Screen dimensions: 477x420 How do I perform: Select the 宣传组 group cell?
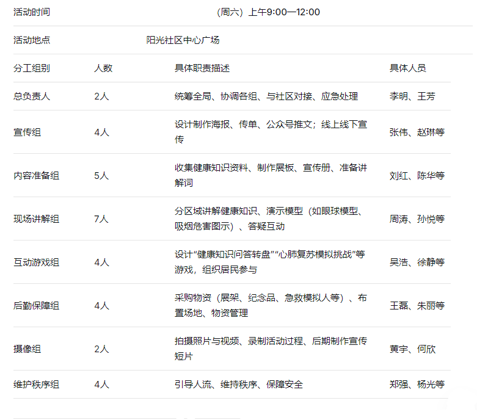(x=27, y=132)
